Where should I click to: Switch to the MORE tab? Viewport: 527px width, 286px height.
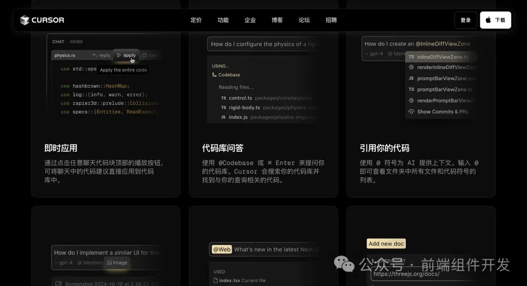76,41
